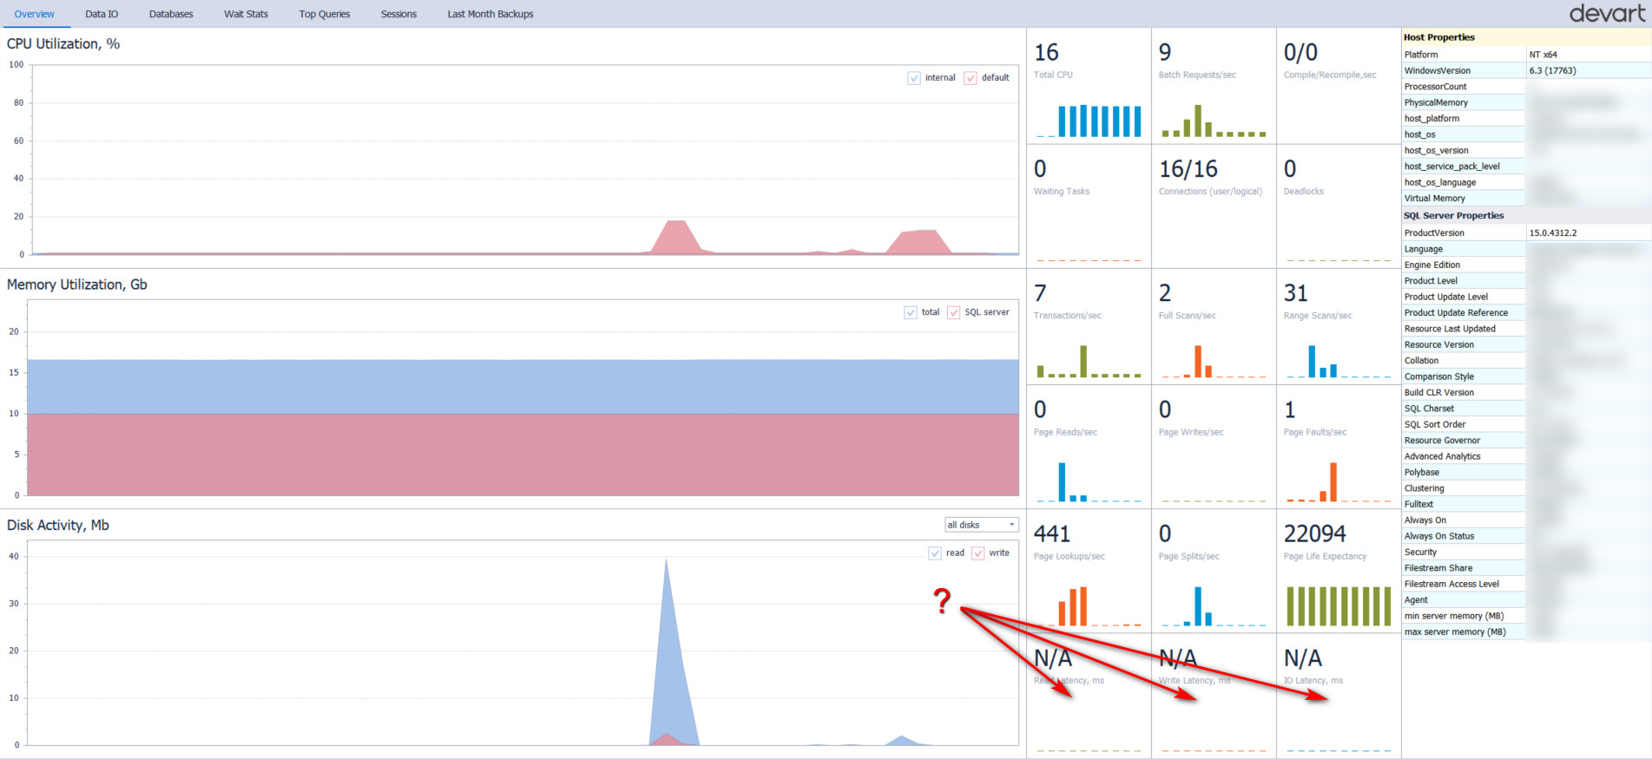Click the Connections value 16/16
The height and width of the screenshot is (759, 1652).
[x=1188, y=169]
